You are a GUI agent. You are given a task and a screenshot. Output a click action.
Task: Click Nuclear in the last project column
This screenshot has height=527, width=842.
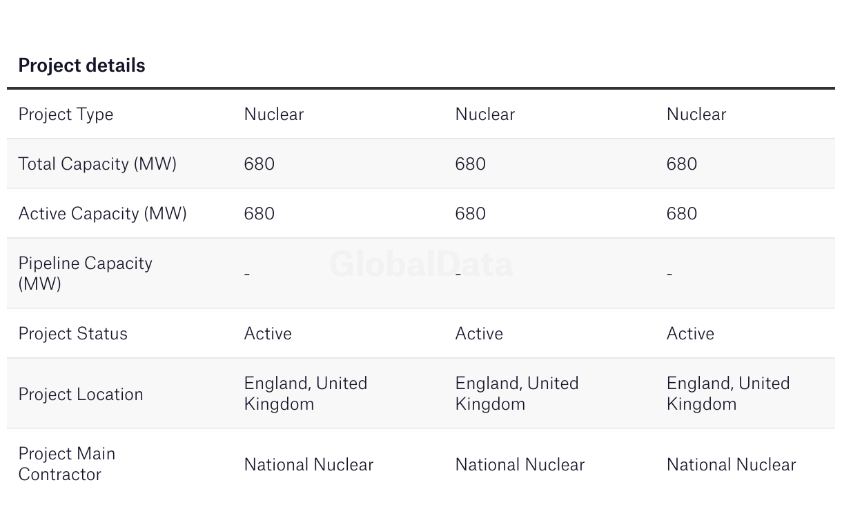pyautogui.click(x=696, y=115)
